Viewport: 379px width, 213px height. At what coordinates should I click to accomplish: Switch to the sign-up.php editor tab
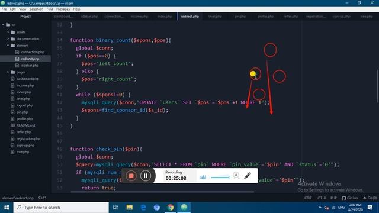[341, 17]
